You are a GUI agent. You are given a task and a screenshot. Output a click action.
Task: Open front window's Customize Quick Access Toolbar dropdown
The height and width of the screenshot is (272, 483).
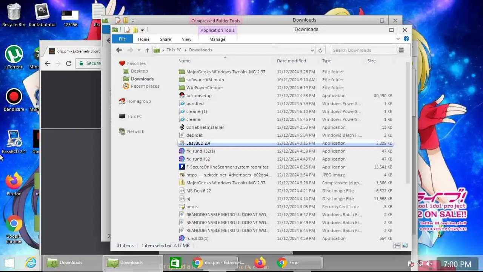(x=142, y=30)
